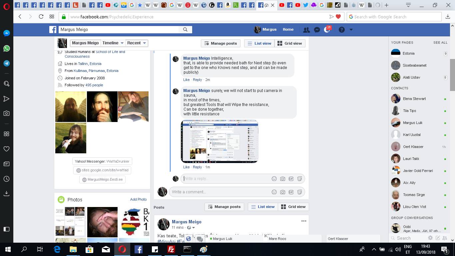The height and width of the screenshot is (256, 455).
Task: Open the Opera main menu logo
Action: pos(6,6)
